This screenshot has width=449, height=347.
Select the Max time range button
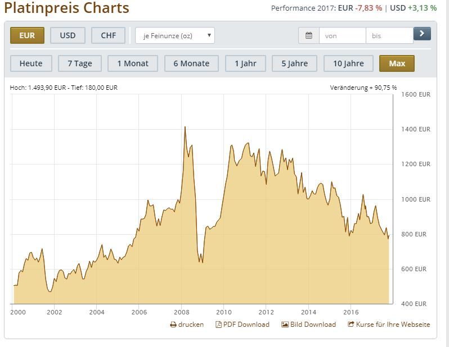397,63
